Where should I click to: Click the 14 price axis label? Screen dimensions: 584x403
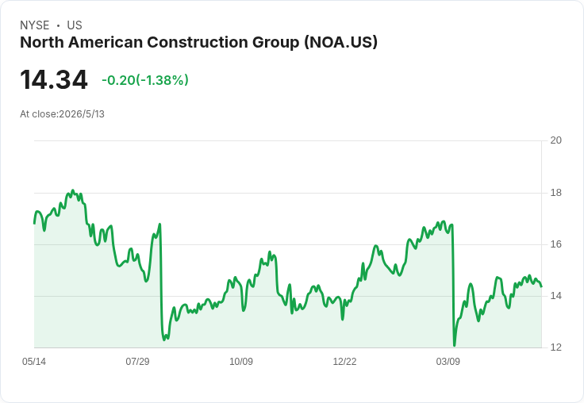pos(555,296)
